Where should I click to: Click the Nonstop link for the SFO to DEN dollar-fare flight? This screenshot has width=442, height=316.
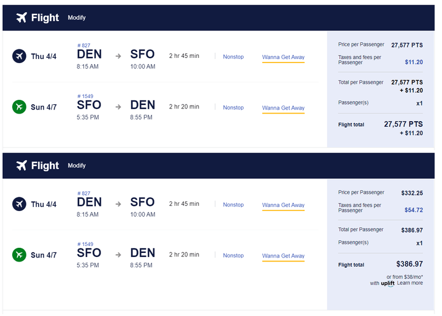233,256
